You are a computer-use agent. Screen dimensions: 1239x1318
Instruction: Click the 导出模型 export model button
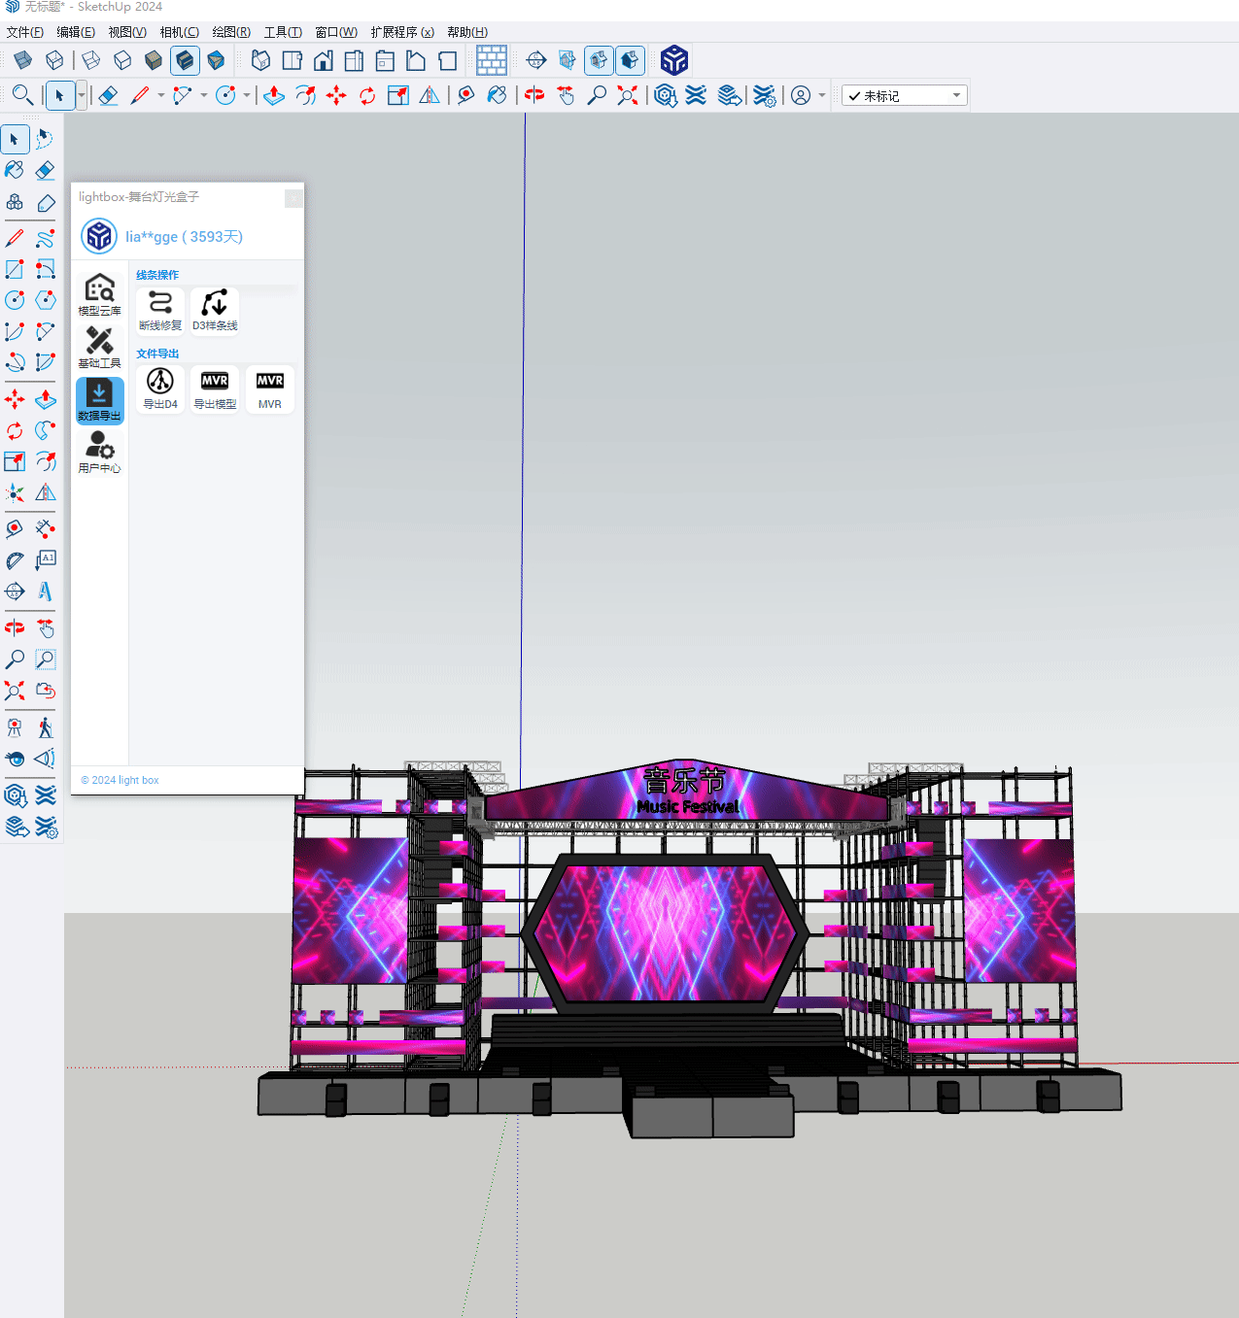pos(215,388)
